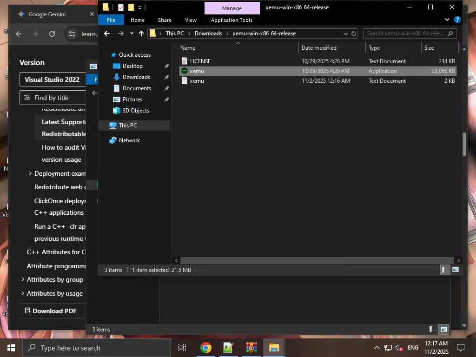Click the horizontal scrollbar in file list
Image resolution: width=476 pixels, height=357 pixels.
tap(317, 260)
